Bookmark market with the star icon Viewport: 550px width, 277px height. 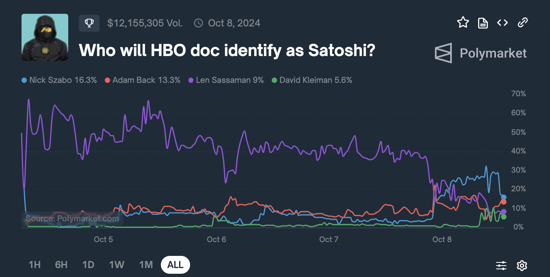[463, 23]
